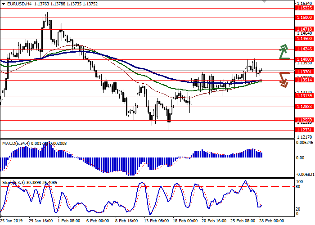The width and height of the screenshot is (315, 225).
Task: Click the 1.14500 red level tag
Action: [304, 39]
